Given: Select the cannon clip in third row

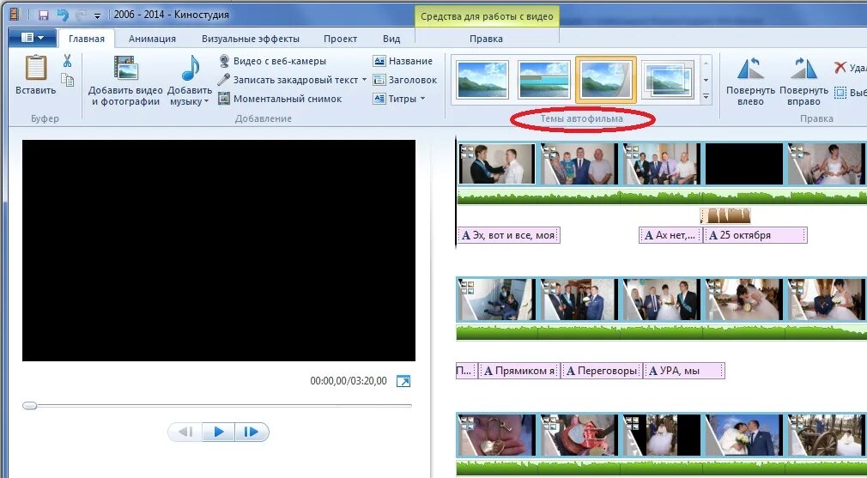Looking at the screenshot, I should 827,435.
